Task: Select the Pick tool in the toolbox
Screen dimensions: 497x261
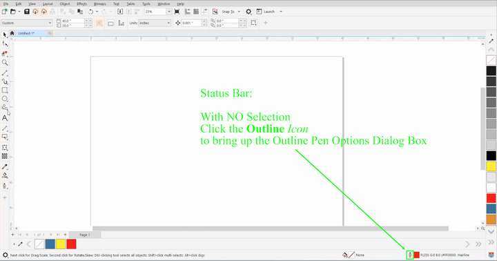Action: click(5, 35)
